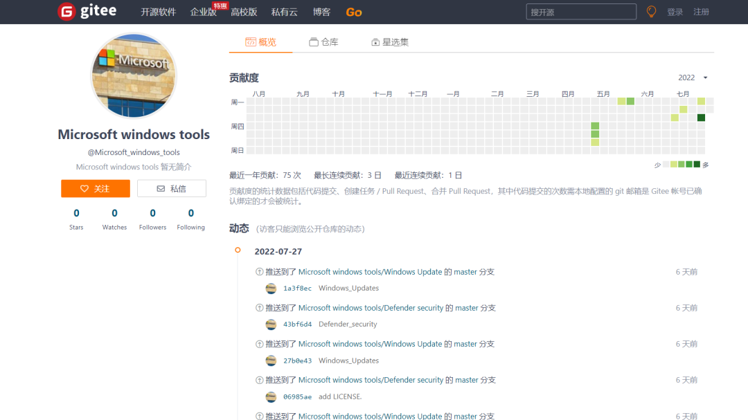Click the 最长连续贡献: 3 日 statistic

click(x=348, y=176)
